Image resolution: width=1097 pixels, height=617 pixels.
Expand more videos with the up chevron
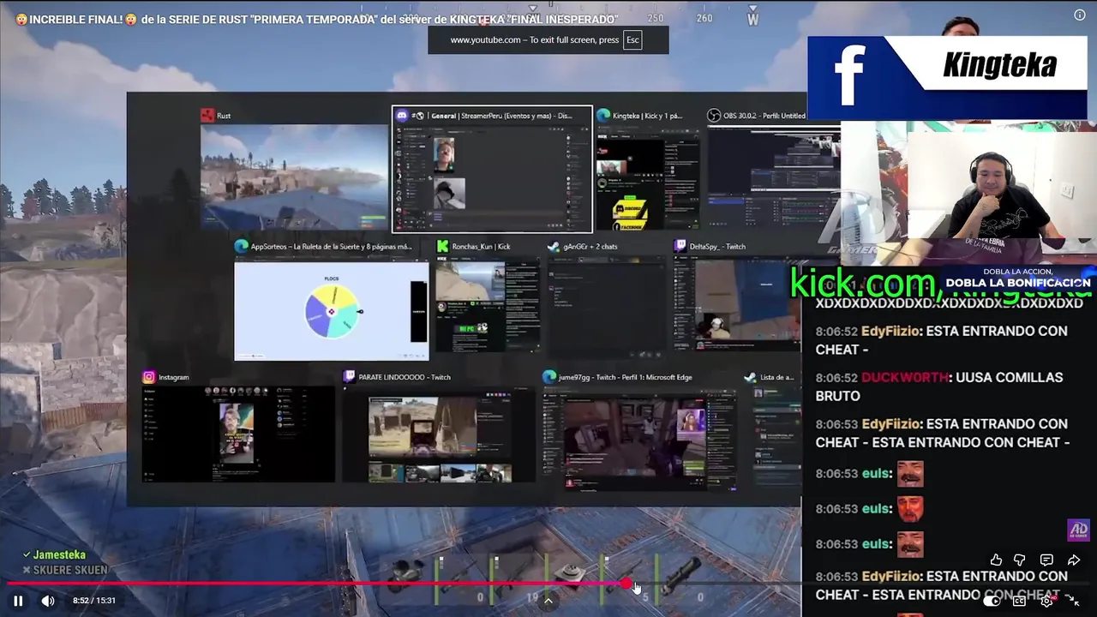pos(548,601)
